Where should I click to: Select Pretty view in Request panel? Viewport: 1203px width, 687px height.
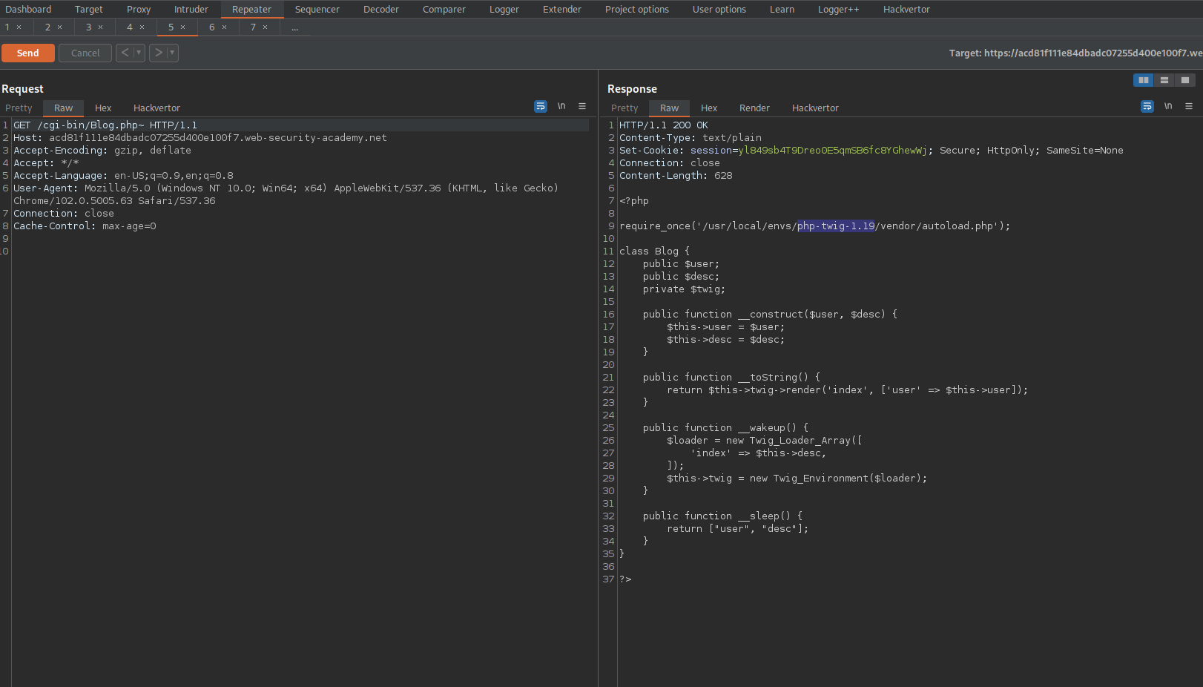[19, 108]
